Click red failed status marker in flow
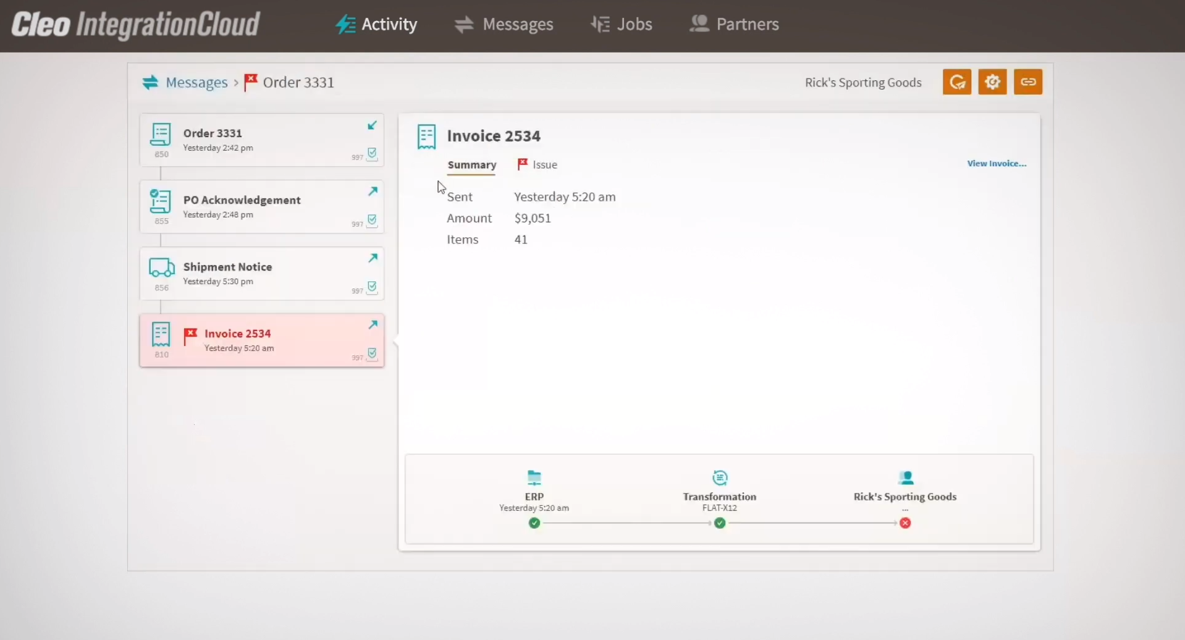1185x640 pixels. tap(905, 523)
